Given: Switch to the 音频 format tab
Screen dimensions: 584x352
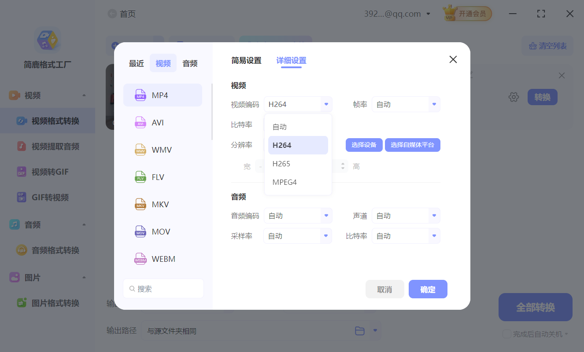Looking at the screenshot, I should point(189,63).
